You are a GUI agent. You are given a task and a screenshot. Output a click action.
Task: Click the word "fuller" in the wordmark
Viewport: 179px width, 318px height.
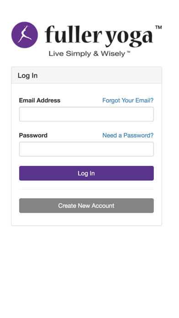(73, 34)
